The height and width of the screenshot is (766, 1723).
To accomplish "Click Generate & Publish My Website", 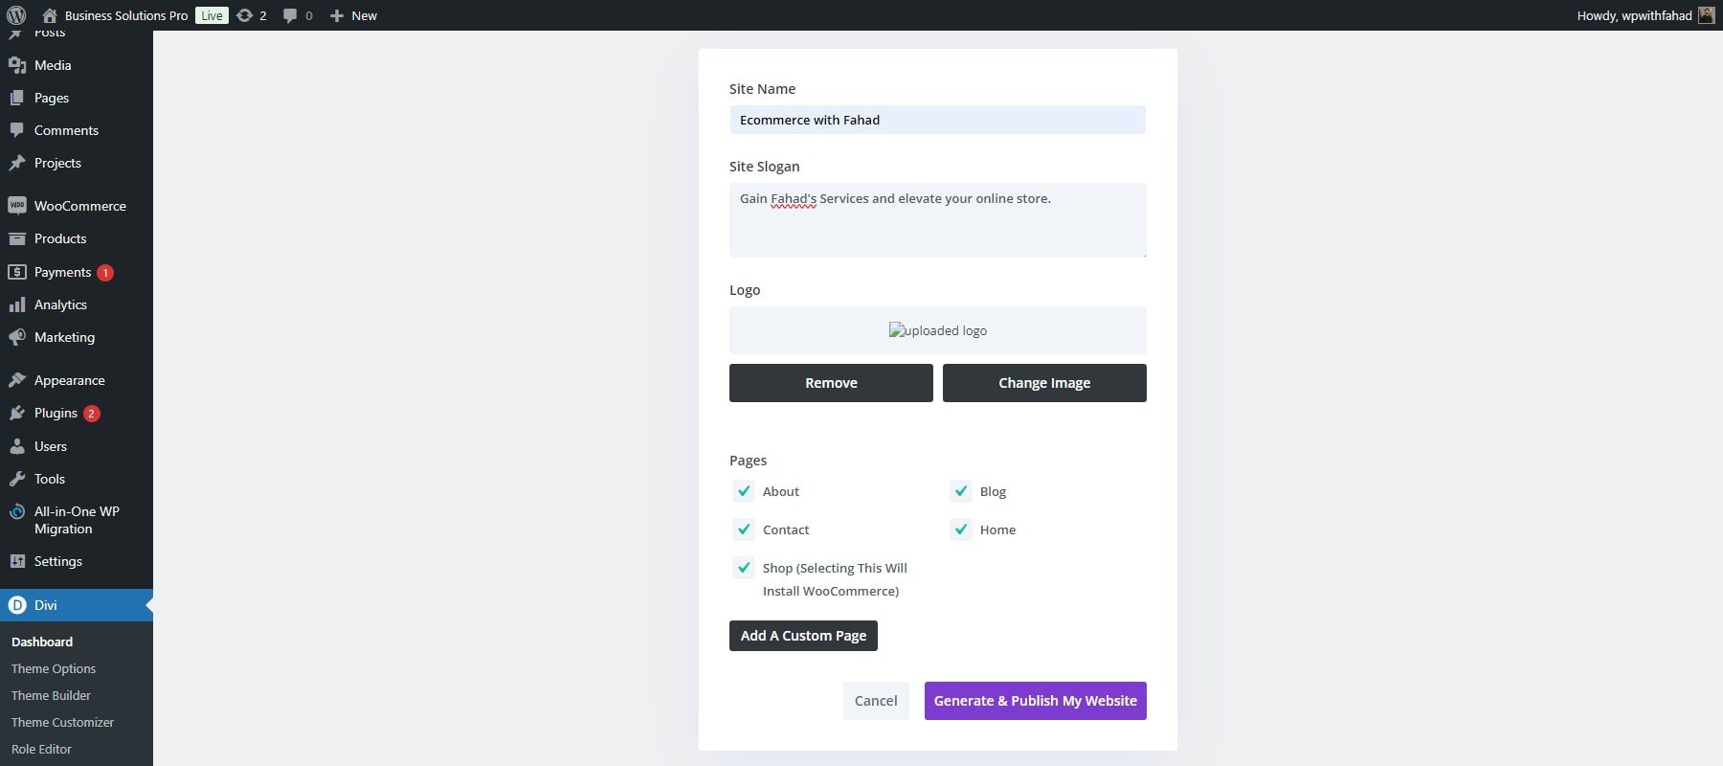I will click(1035, 701).
